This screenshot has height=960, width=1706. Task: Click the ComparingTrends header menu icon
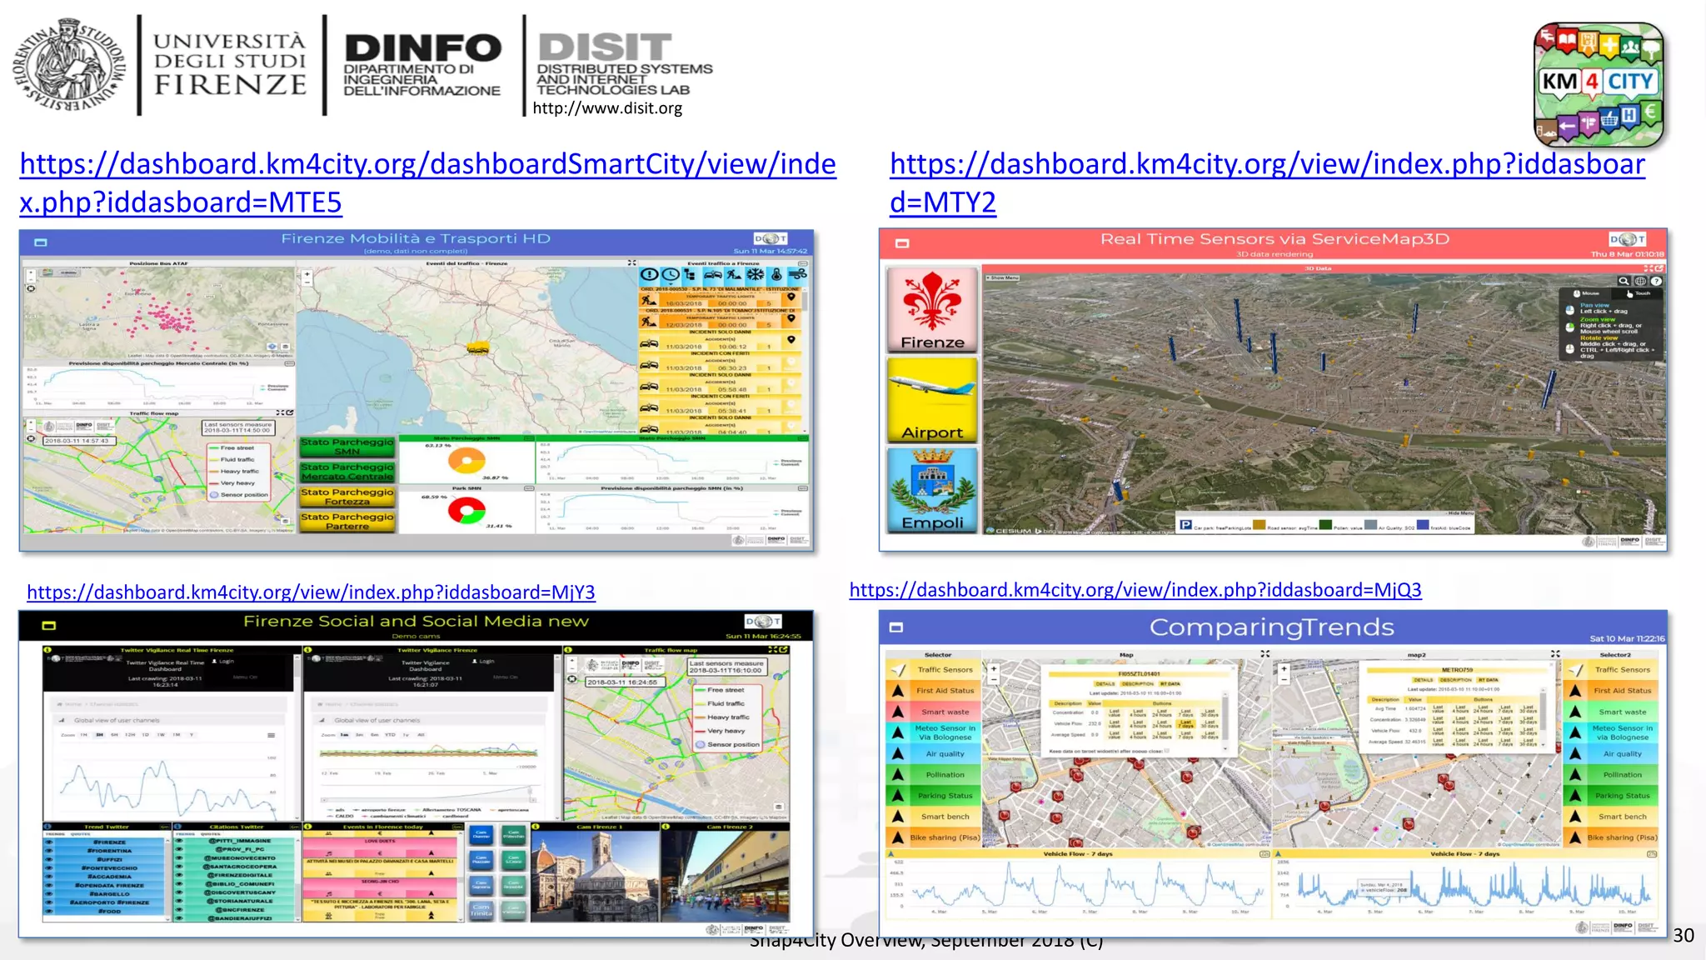coord(896,627)
